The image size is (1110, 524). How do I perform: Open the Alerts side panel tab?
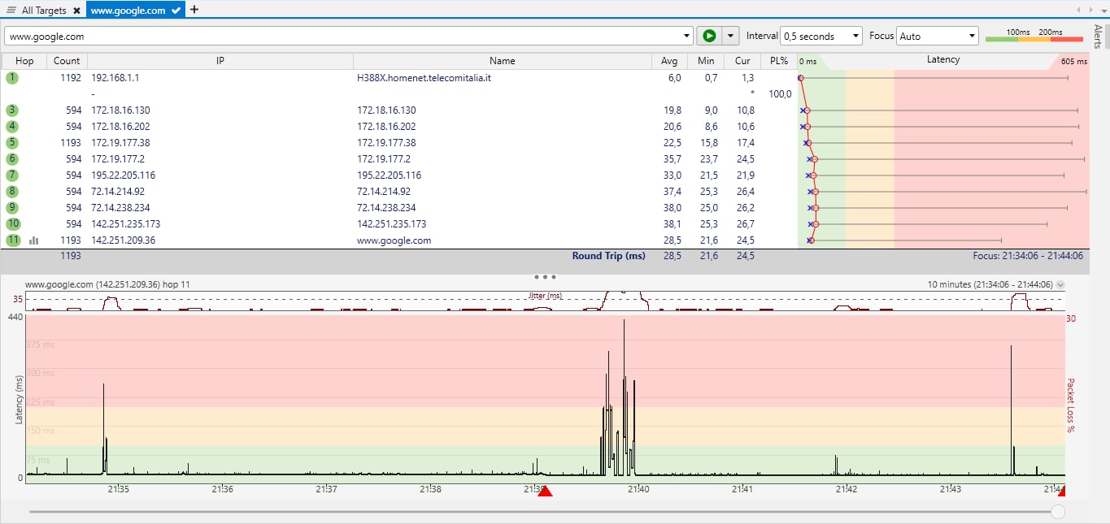[x=1098, y=37]
